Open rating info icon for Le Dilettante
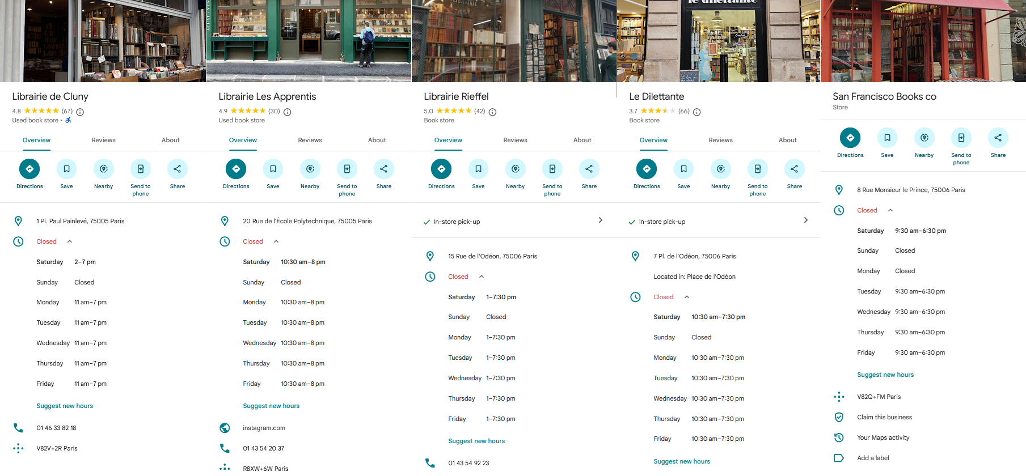The height and width of the screenshot is (476, 1026). click(x=697, y=112)
